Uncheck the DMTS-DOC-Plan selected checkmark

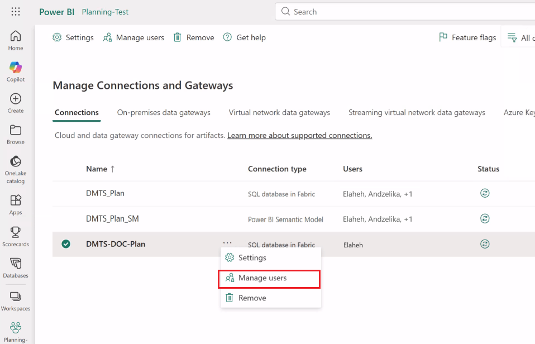point(66,244)
